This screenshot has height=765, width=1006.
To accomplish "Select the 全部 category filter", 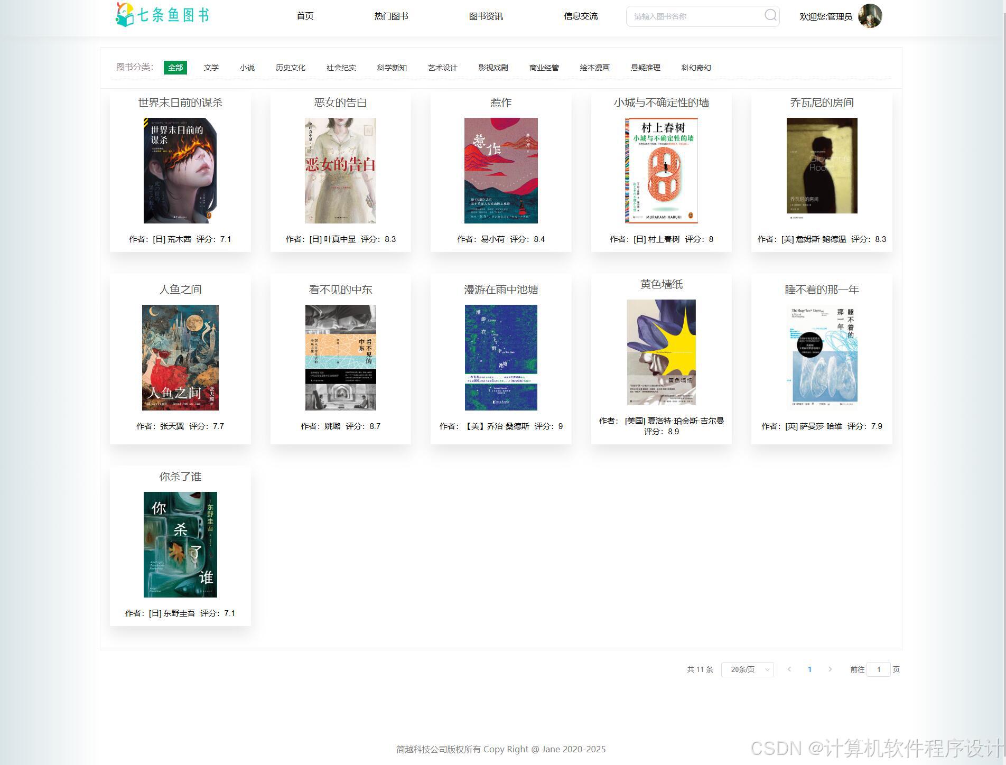I will pos(175,68).
